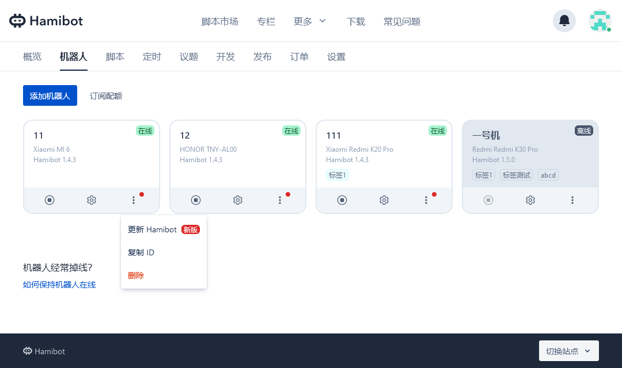
Task: Open settings gear for robot 12
Action: 238,200
